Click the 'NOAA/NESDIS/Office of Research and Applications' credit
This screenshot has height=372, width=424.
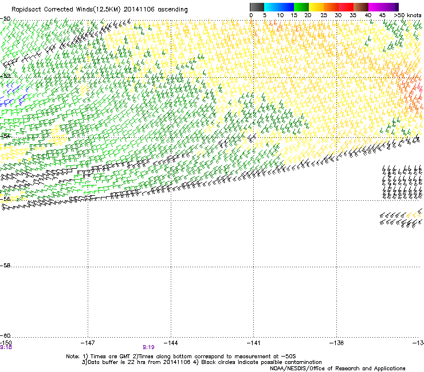coord(337,369)
